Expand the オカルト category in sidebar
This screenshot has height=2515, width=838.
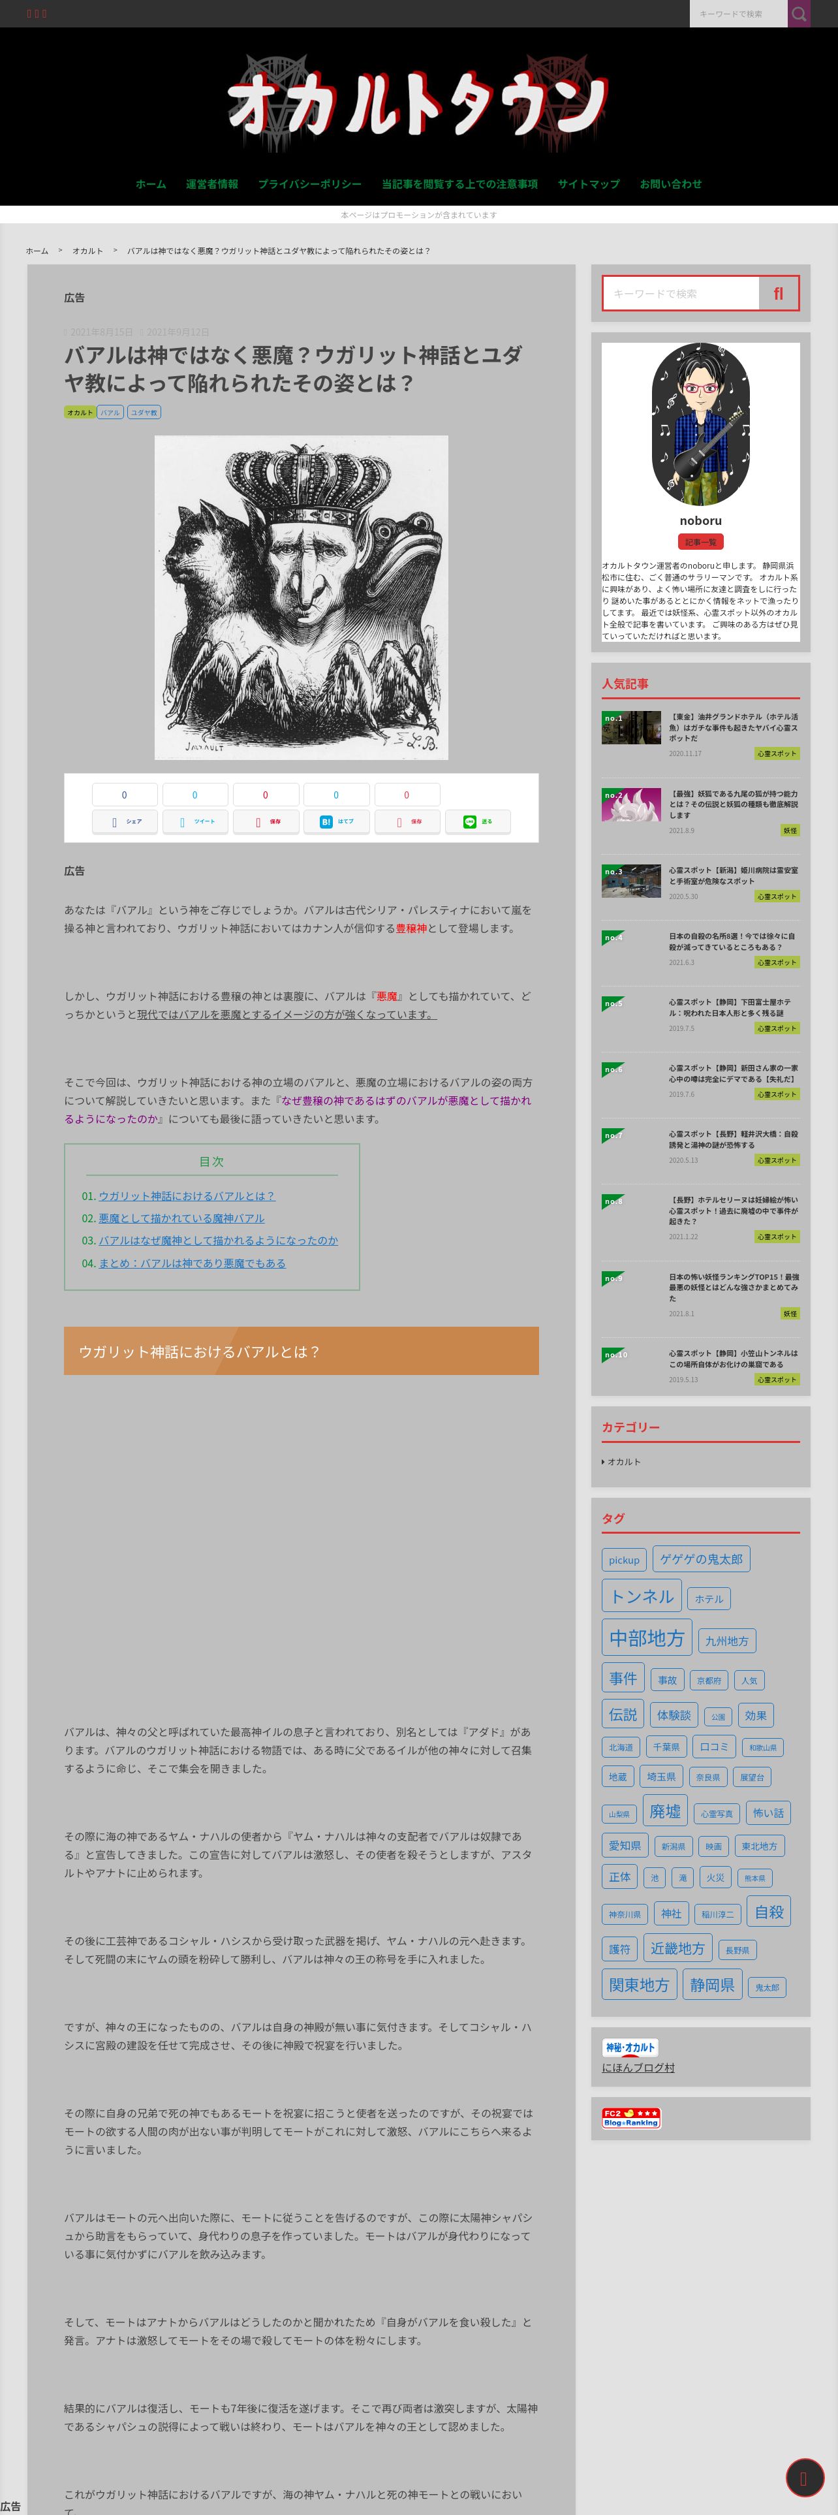pos(623,1462)
